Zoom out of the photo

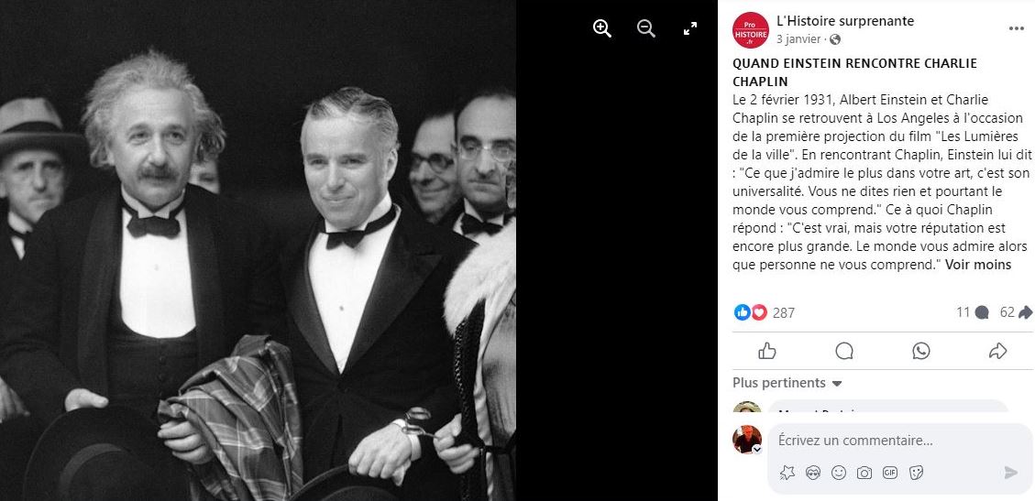(646, 28)
